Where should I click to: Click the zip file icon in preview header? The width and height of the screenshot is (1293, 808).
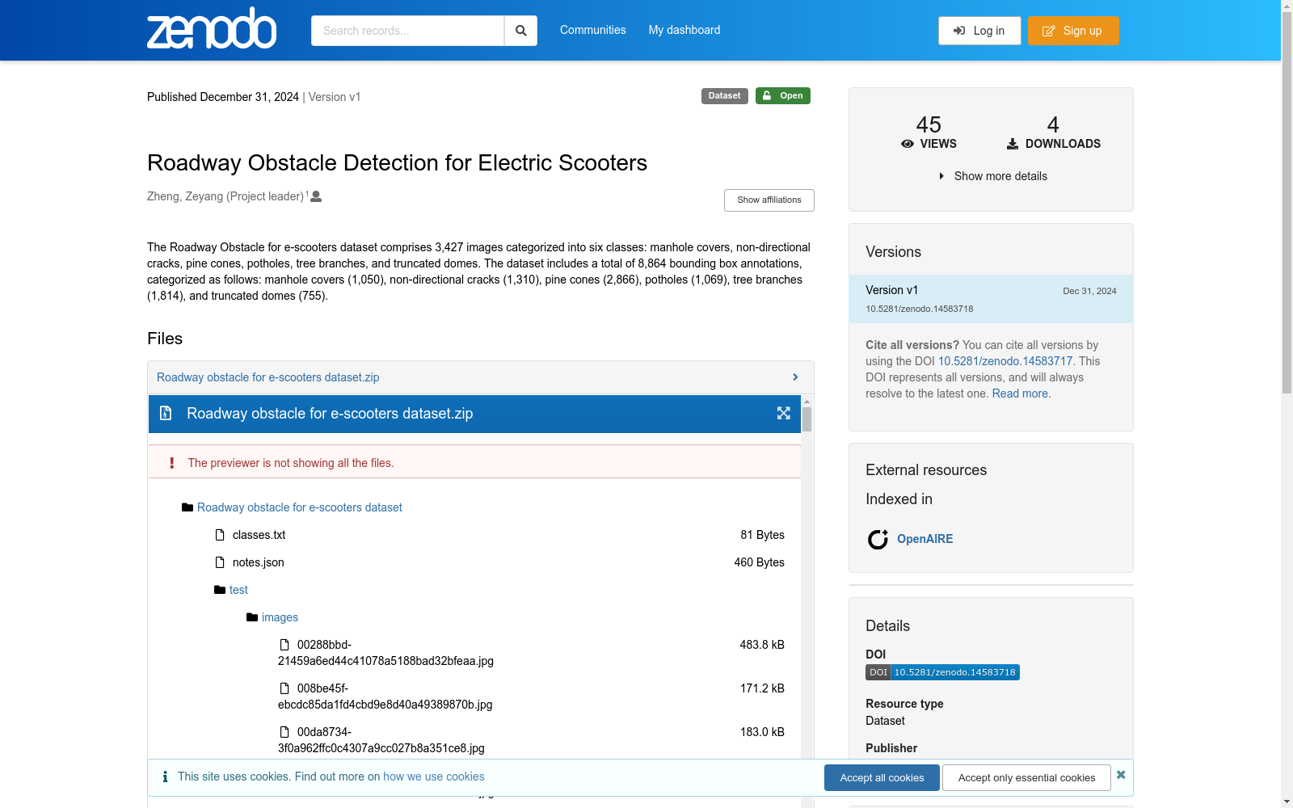click(166, 413)
